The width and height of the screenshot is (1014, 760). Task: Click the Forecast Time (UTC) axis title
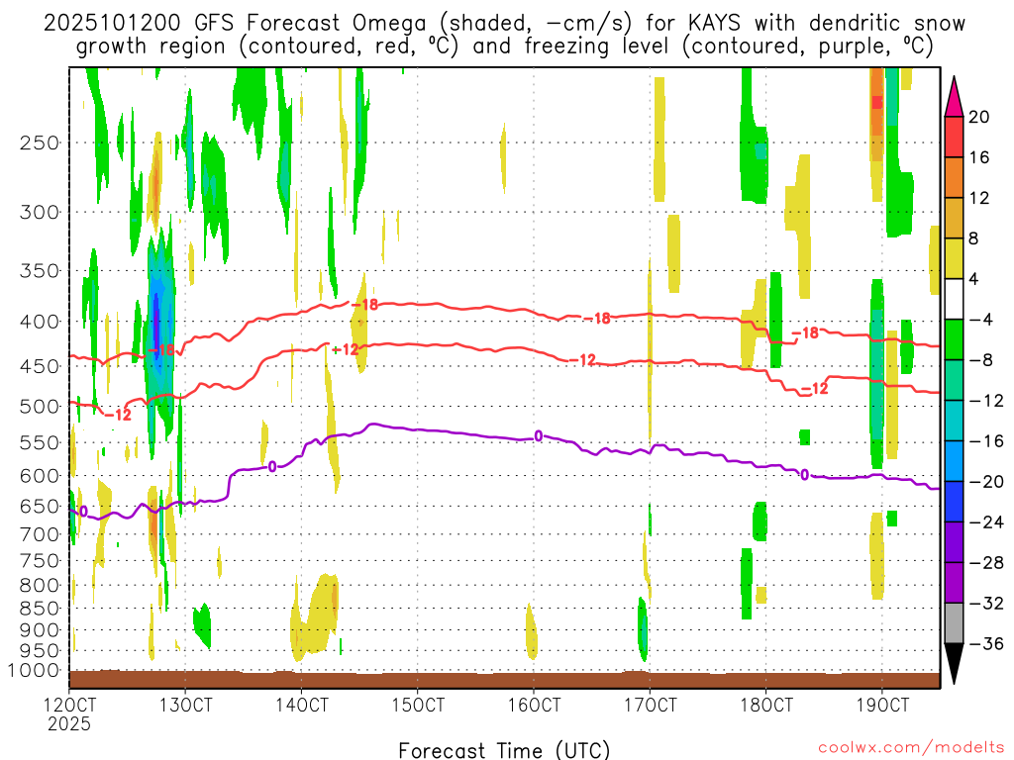point(504,749)
